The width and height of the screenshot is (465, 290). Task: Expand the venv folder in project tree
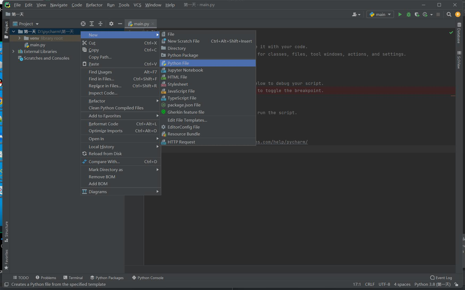(x=19, y=38)
